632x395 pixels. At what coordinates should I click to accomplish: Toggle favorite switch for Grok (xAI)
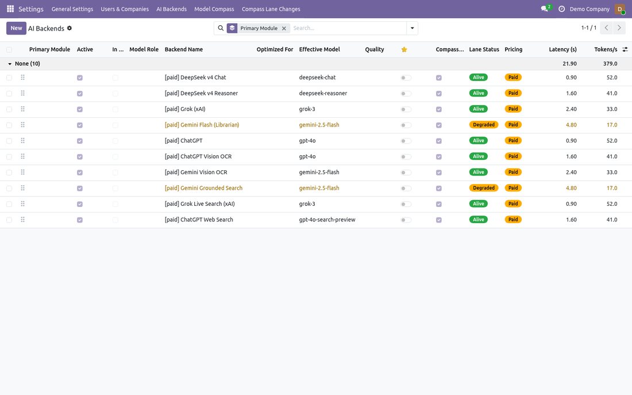click(406, 109)
